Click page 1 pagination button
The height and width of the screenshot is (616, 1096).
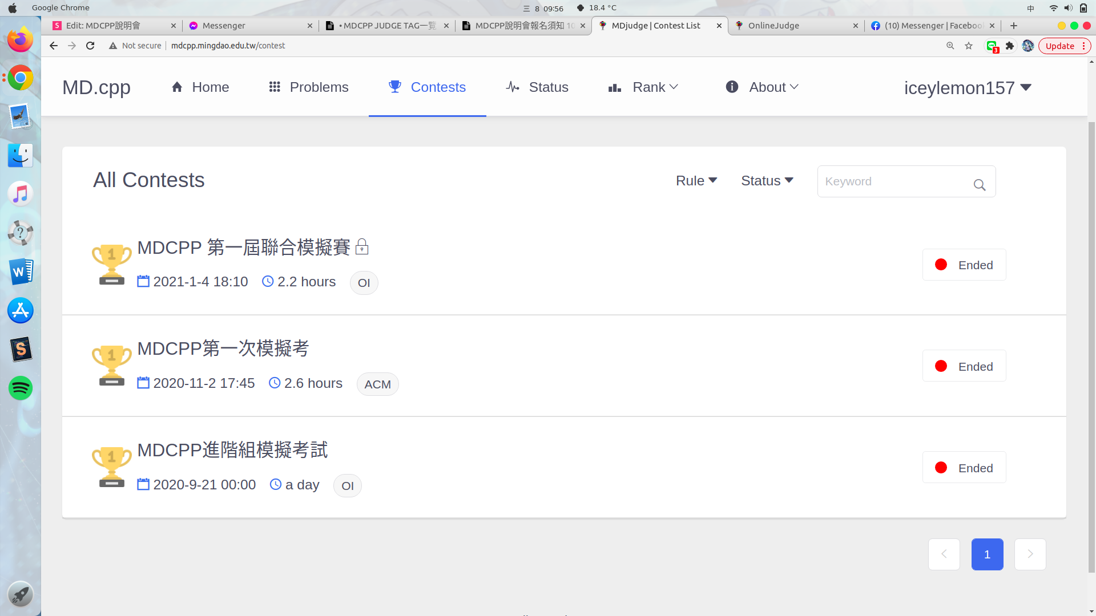click(987, 554)
